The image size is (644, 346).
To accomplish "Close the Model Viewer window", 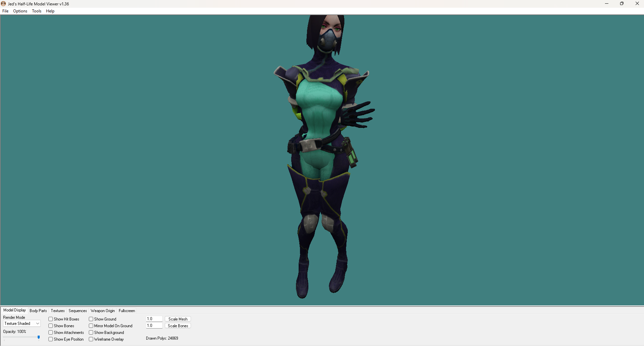I will [x=637, y=4].
